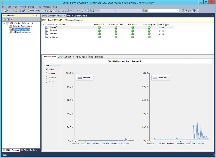Click the Global policy type for Server1

click(x=161, y=34)
